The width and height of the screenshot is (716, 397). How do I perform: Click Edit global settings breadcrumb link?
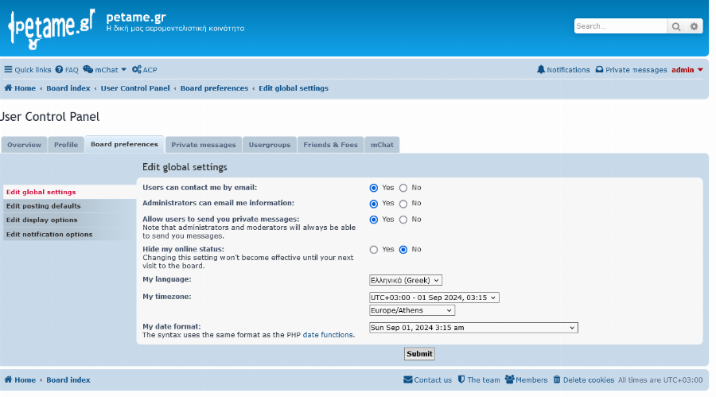click(294, 88)
